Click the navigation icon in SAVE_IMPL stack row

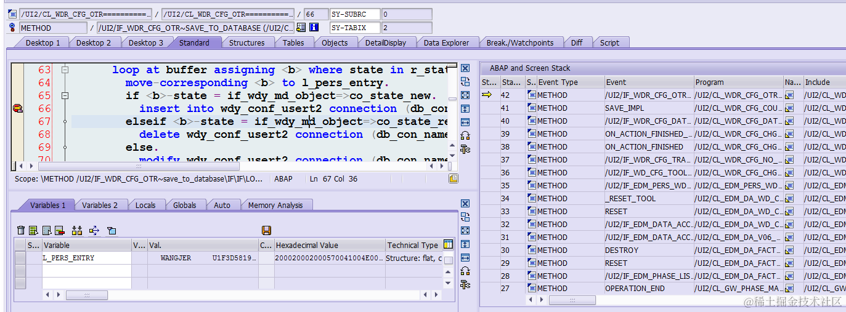click(x=789, y=108)
